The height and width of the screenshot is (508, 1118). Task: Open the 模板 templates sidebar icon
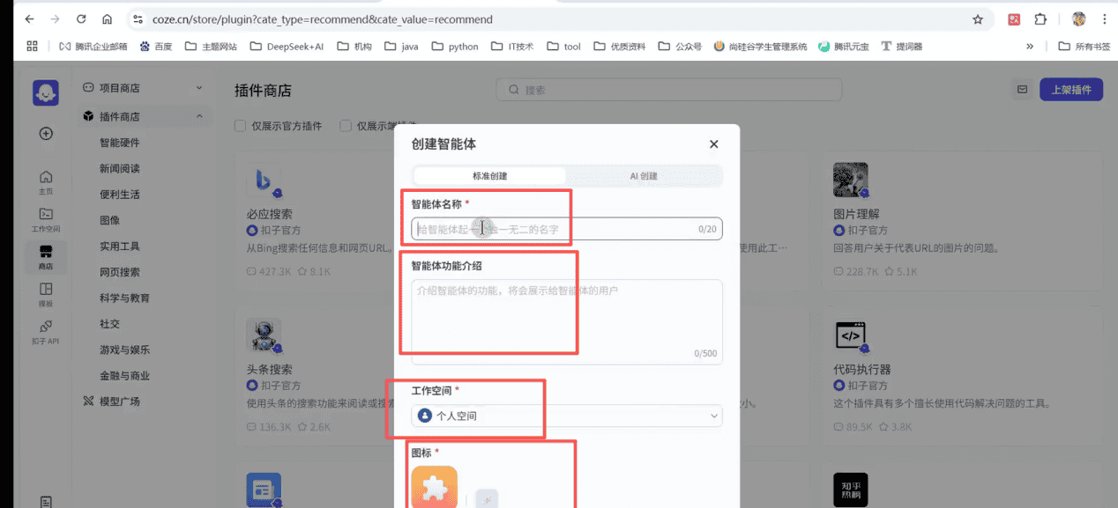[46, 294]
